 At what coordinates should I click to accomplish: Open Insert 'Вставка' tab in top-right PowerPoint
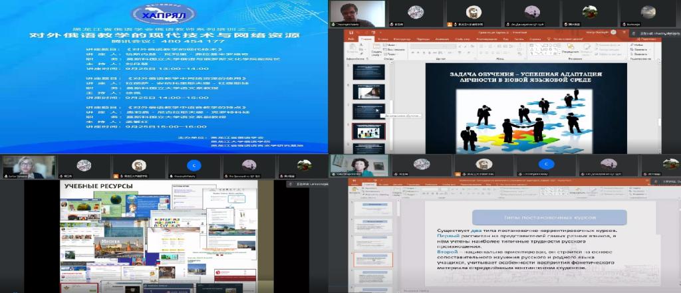(384, 38)
